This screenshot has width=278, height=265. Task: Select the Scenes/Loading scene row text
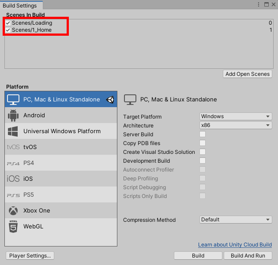(32, 23)
